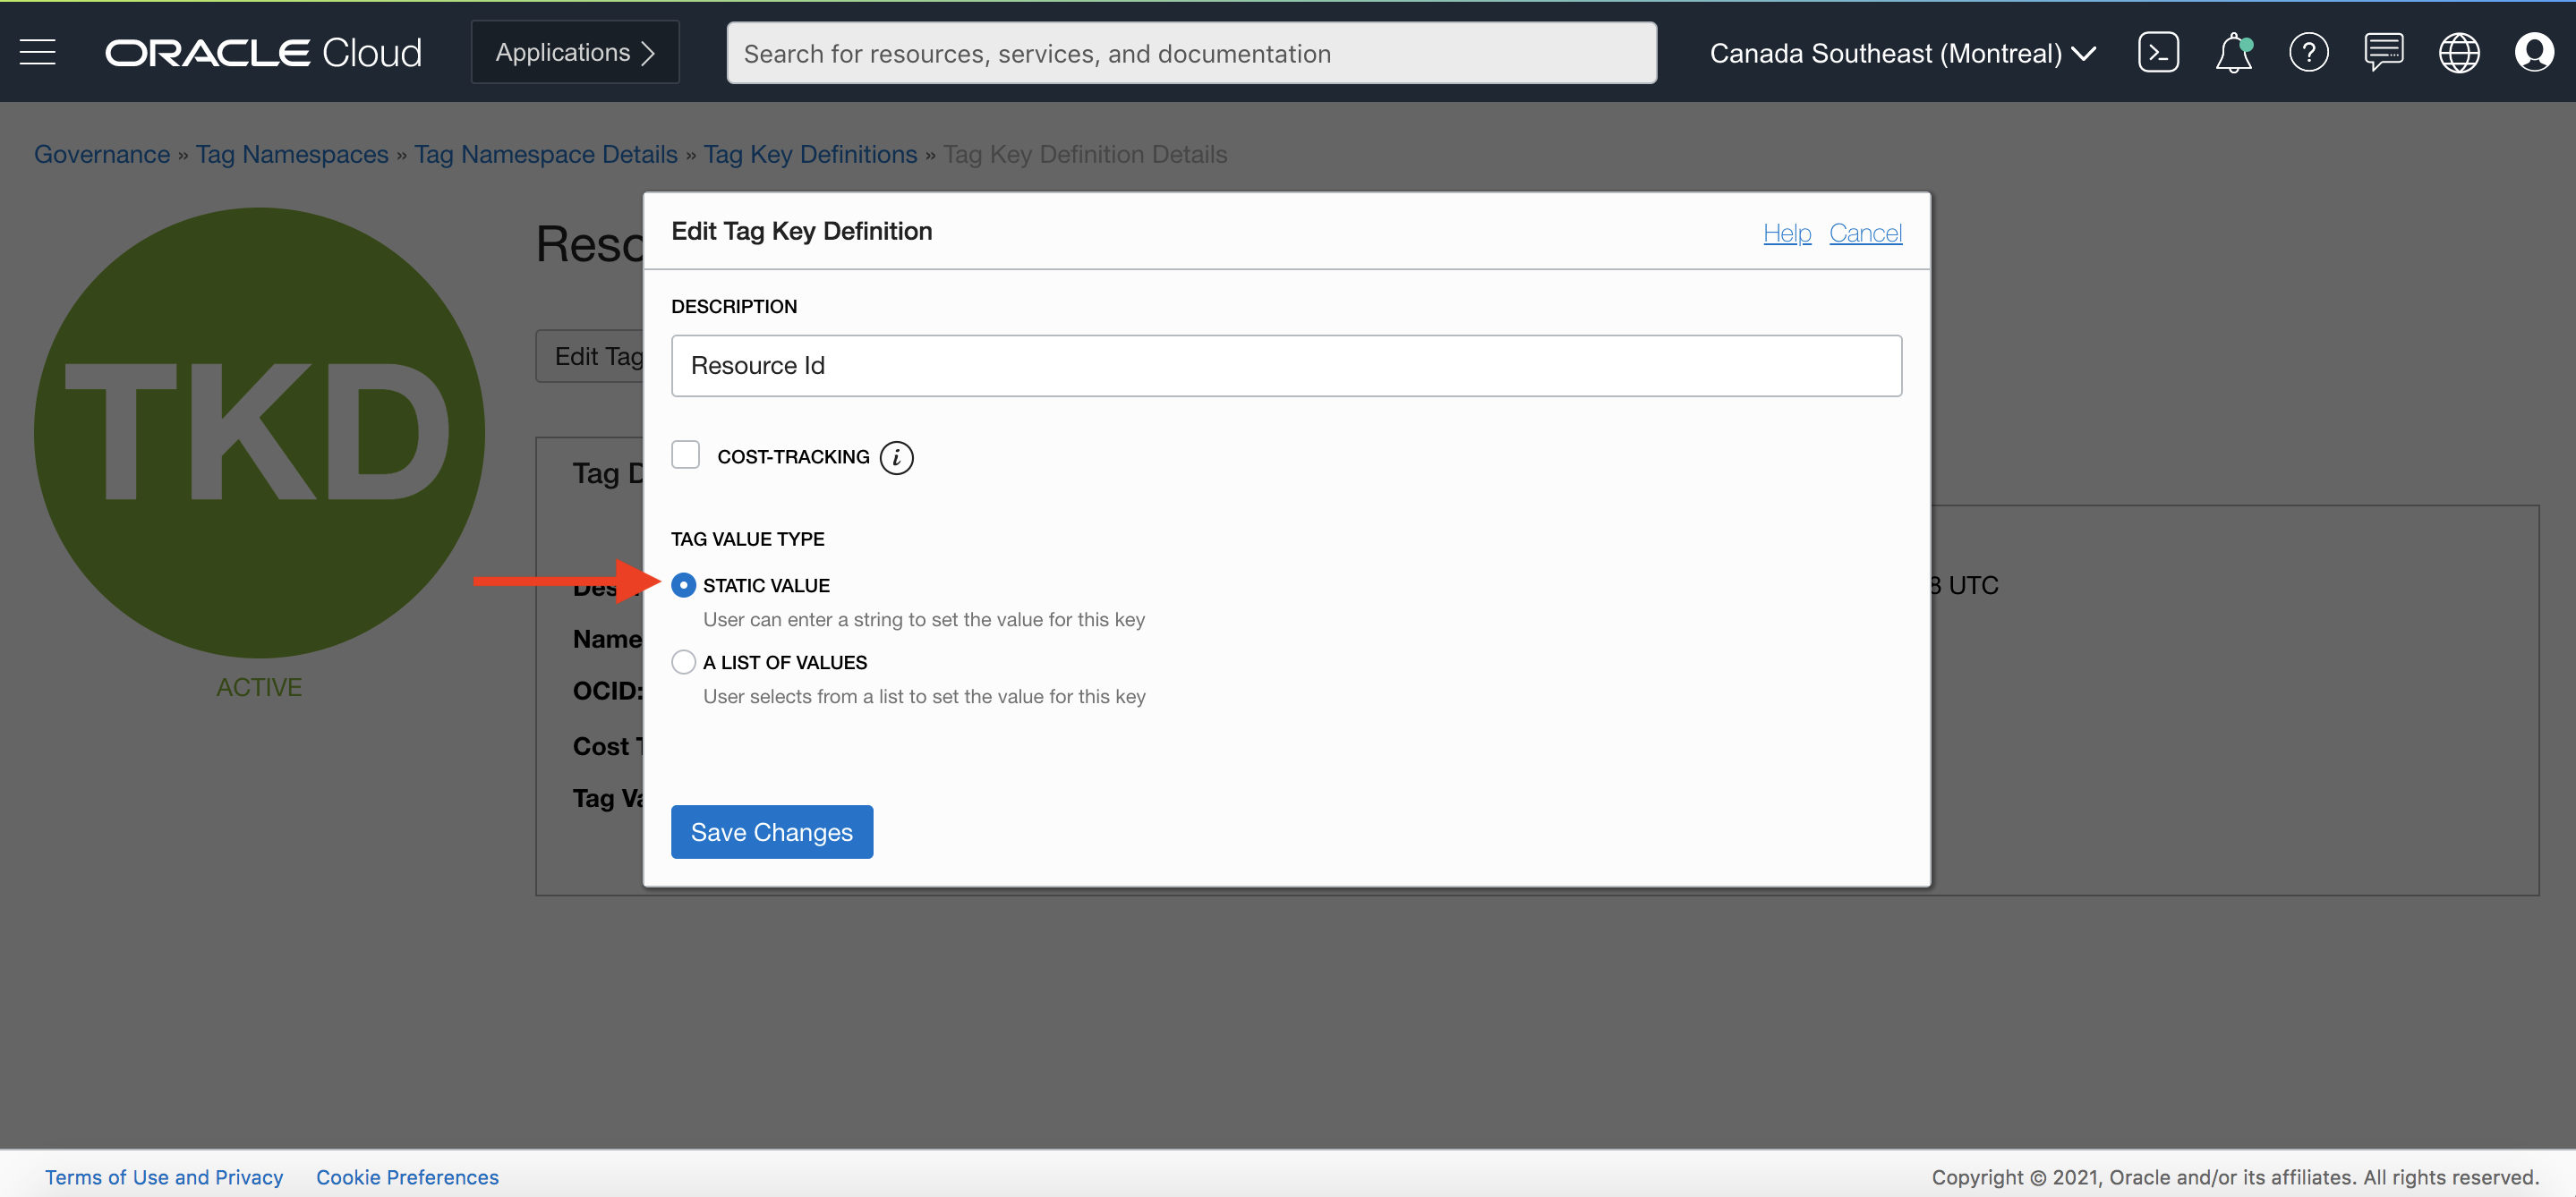Open the user profile avatar
This screenshot has width=2576, height=1197.
point(2533,52)
